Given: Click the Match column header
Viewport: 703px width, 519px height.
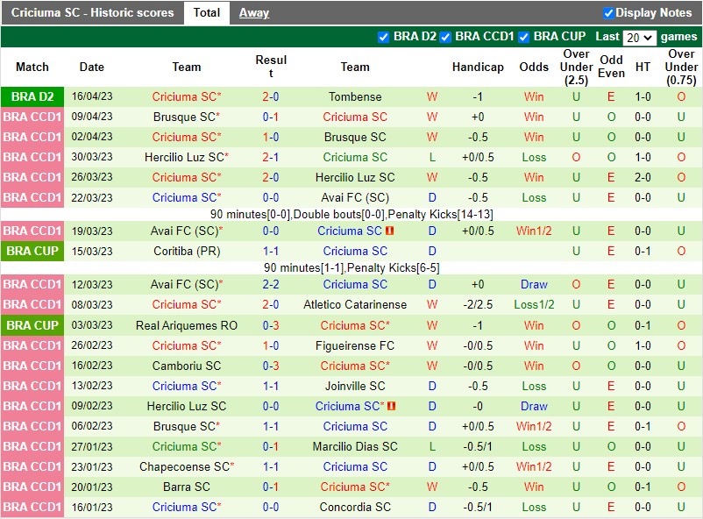Looking at the screenshot, I should [32, 67].
